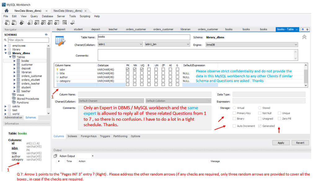This screenshot has height=181, width=318.
Task: Open an SQL script file
Action: click(14, 23)
